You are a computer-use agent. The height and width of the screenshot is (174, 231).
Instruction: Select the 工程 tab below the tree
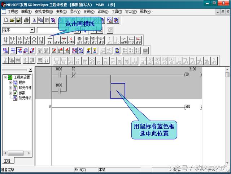pyautogui.click(x=7, y=161)
